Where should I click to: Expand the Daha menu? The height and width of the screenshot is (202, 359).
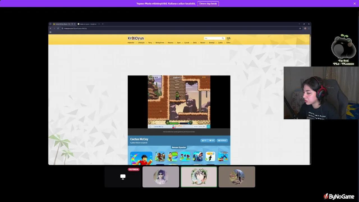pyautogui.click(x=228, y=43)
